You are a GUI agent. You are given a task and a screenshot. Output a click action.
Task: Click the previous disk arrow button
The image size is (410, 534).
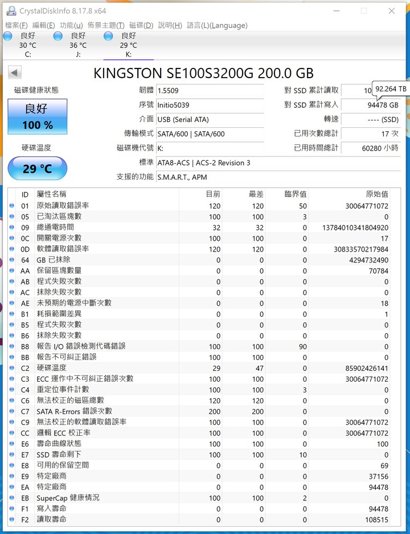15,72
